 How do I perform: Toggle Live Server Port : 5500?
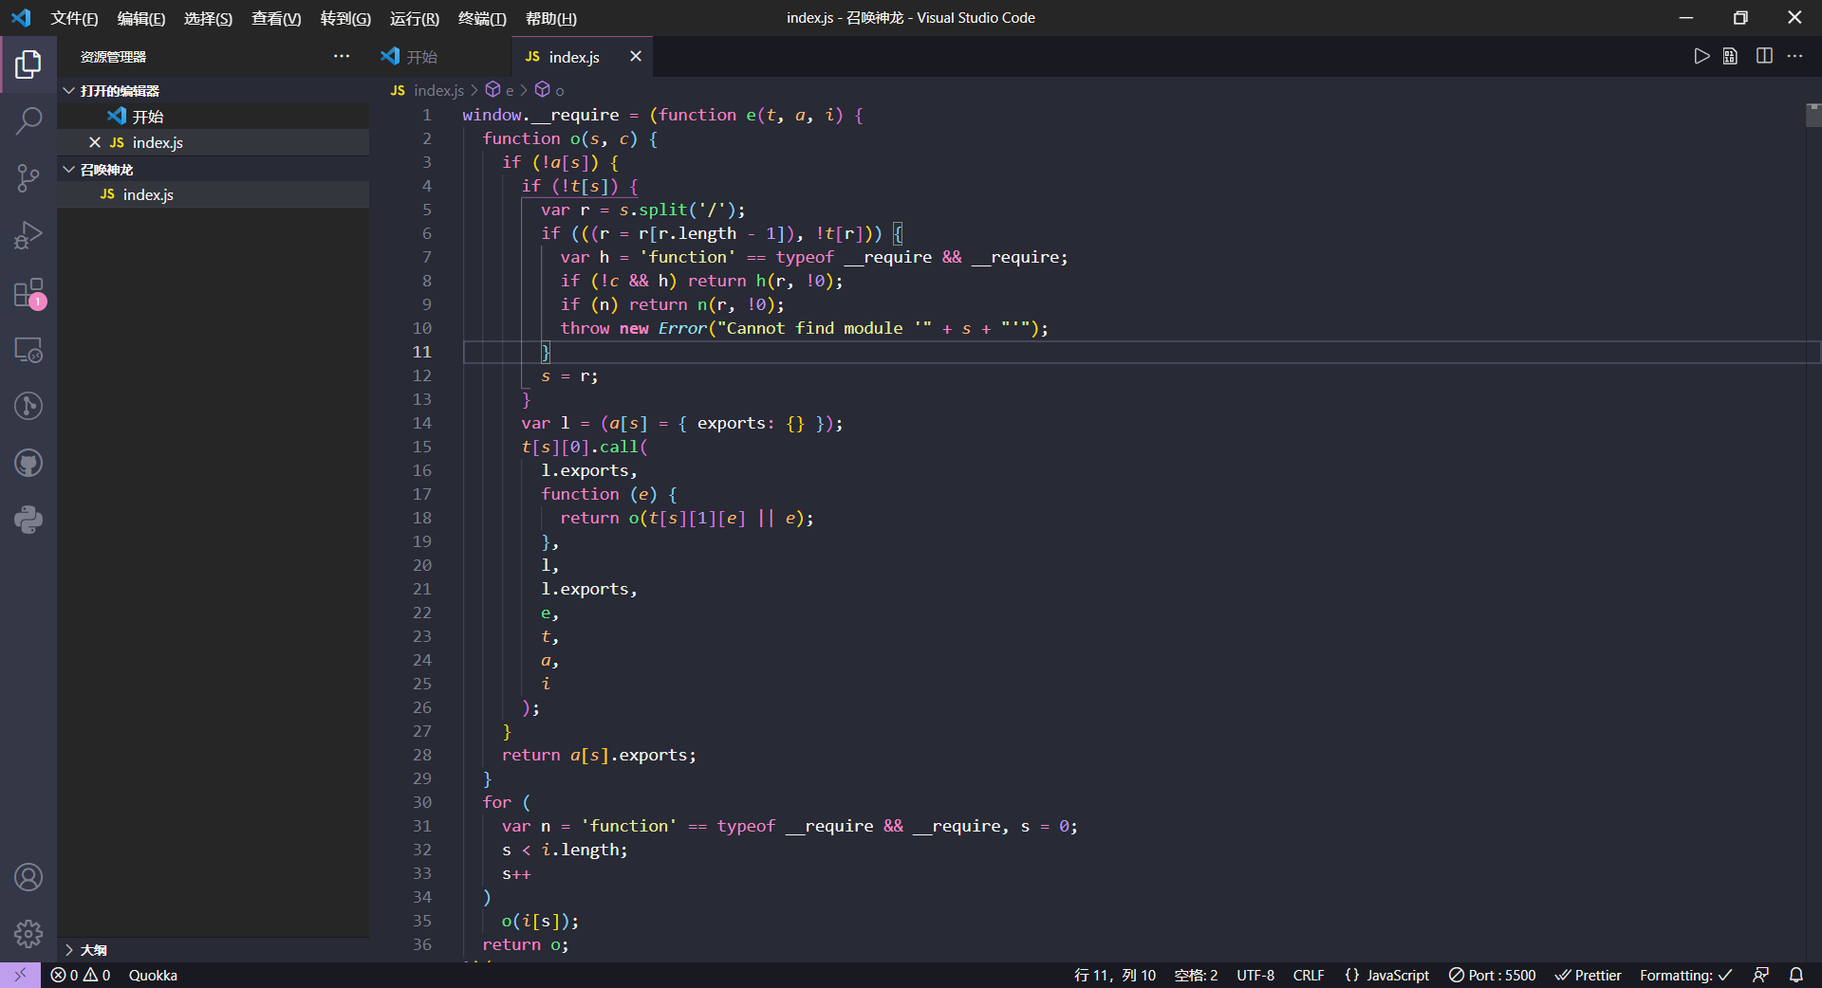point(1492,975)
